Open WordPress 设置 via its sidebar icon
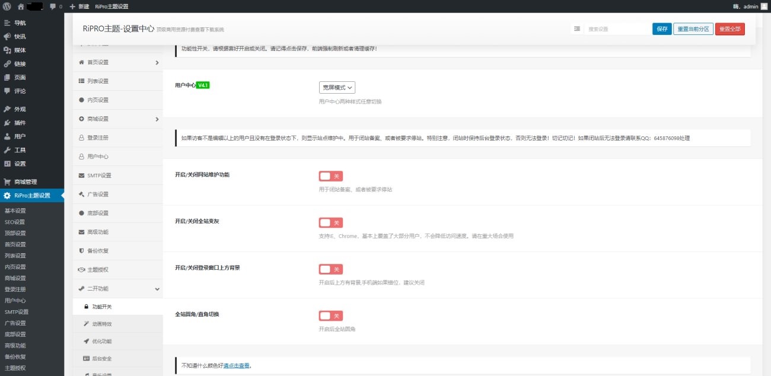The image size is (771, 376). click(7, 164)
